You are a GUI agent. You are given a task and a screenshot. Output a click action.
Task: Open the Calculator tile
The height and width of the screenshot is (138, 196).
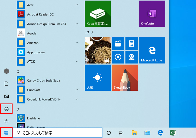point(131,44)
